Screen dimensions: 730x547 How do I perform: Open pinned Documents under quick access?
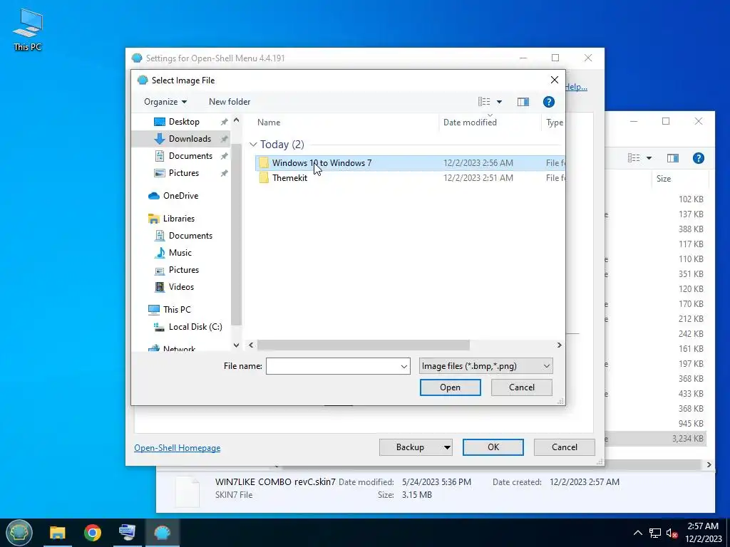pos(190,156)
